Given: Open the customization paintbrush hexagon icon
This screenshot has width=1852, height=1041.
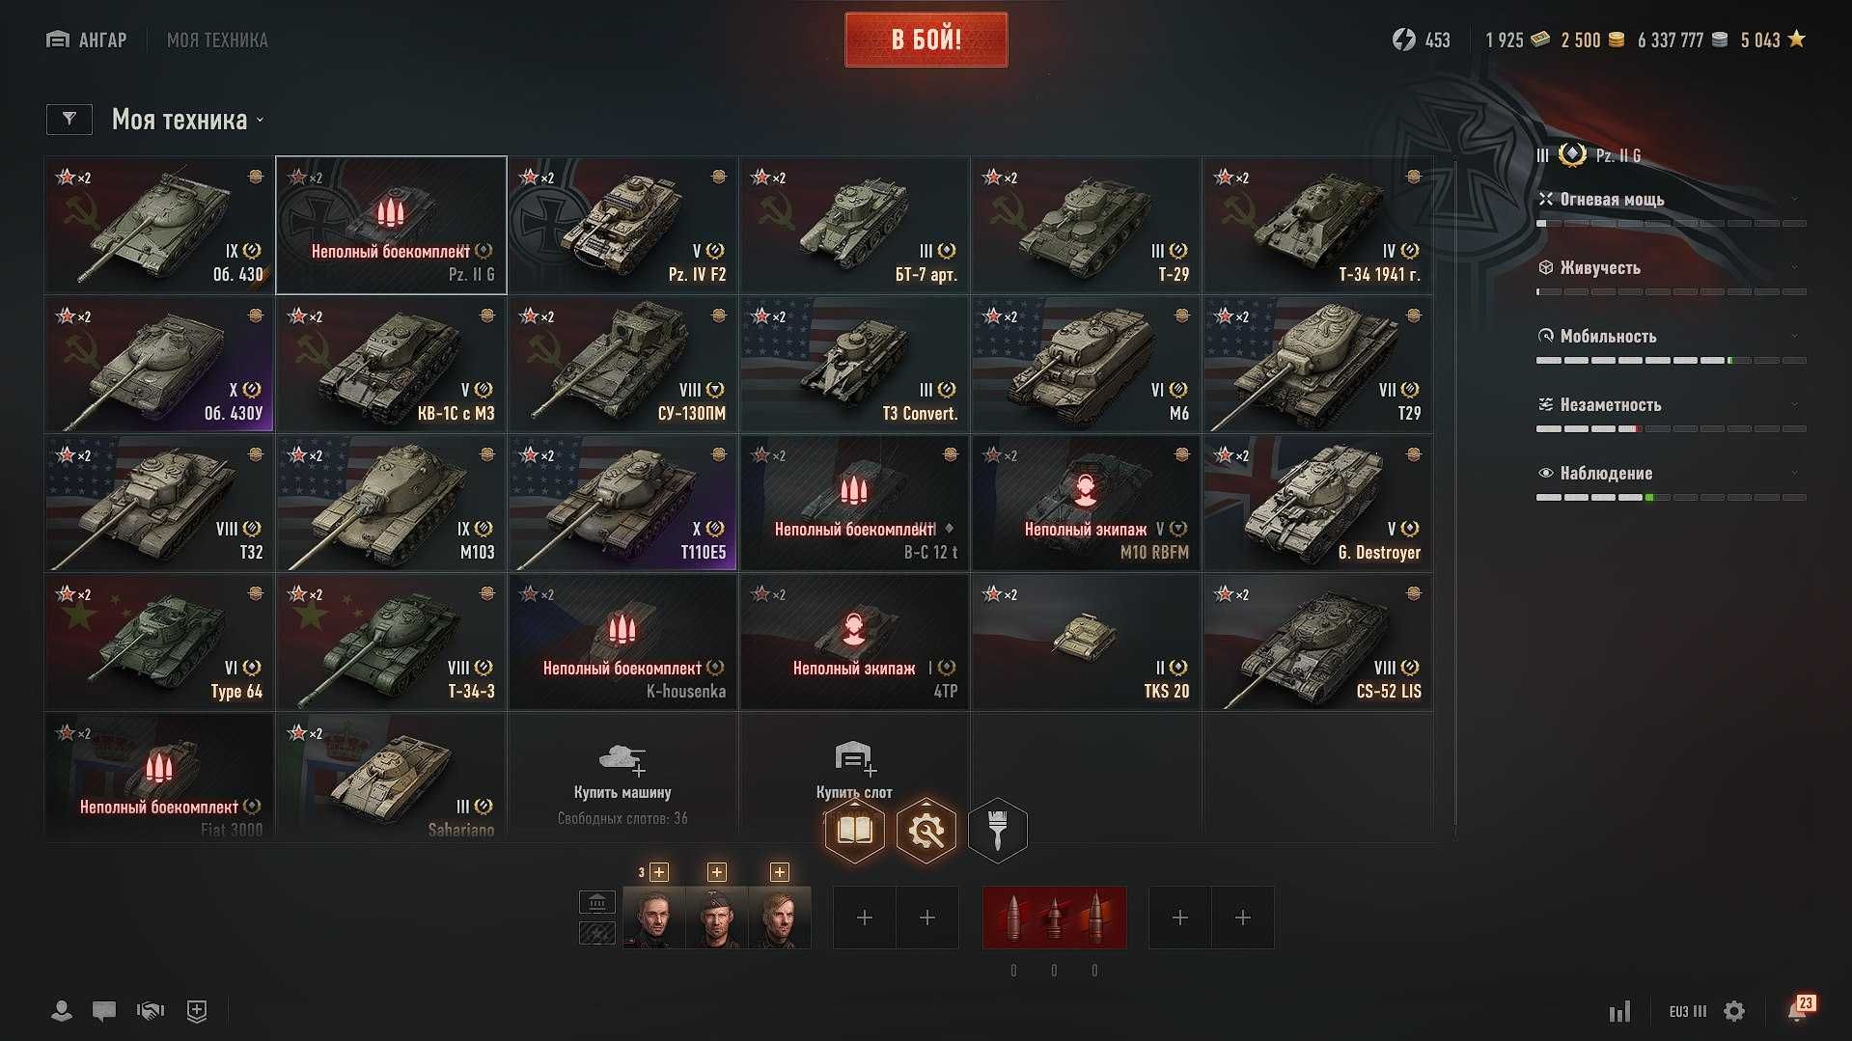Looking at the screenshot, I should tap(998, 831).
